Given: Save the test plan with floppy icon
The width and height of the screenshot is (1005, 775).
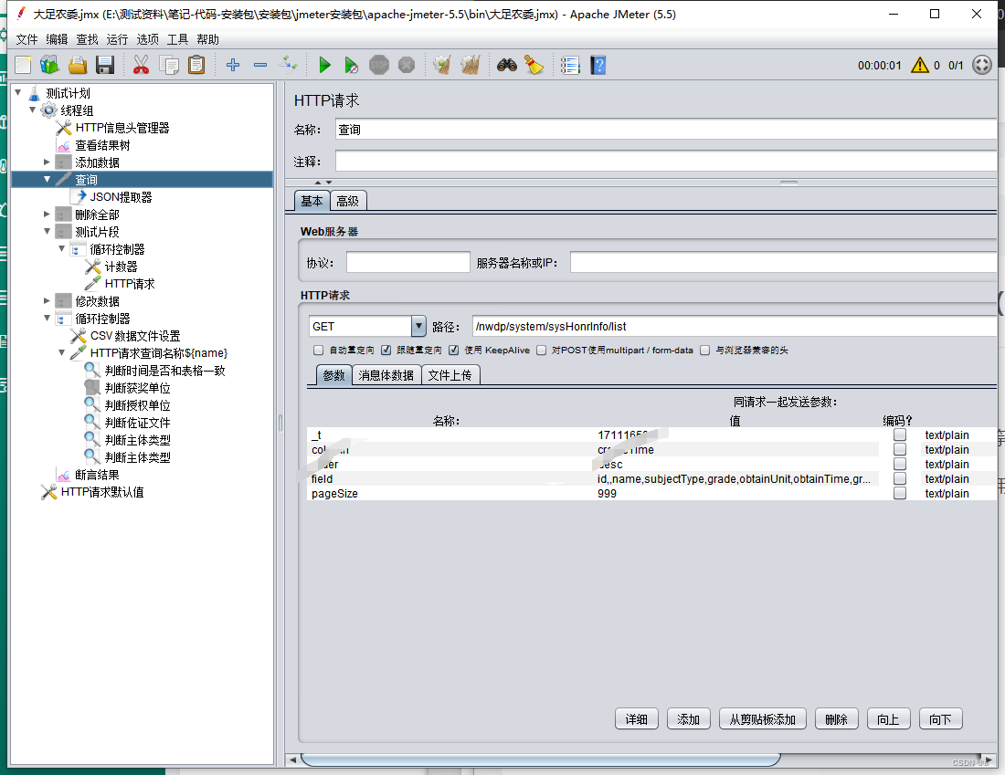Looking at the screenshot, I should pos(105,65).
